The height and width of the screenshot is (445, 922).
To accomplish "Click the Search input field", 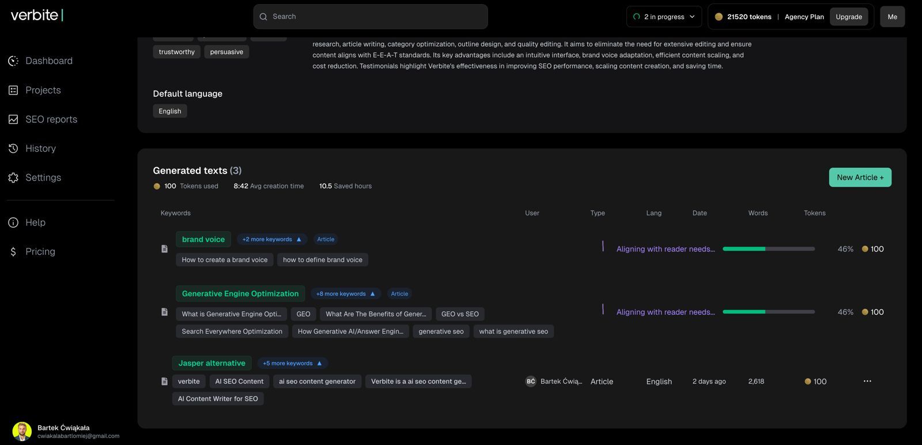I will pyautogui.click(x=371, y=17).
